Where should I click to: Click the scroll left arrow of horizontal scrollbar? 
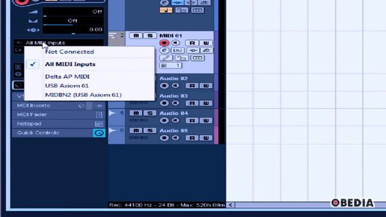click(230, 205)
